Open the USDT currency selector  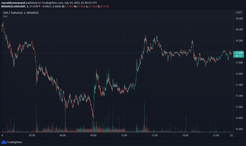point(239,13)
